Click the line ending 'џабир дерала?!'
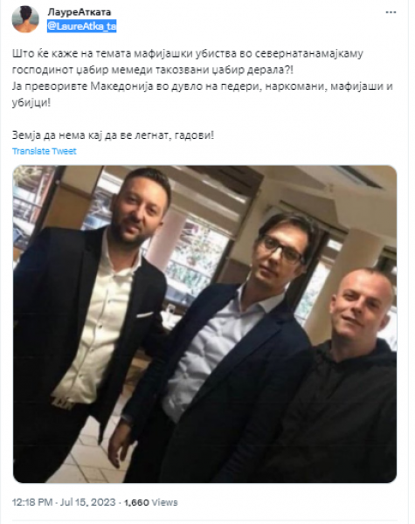Screen dimensions: 415x524 [153, 70]
